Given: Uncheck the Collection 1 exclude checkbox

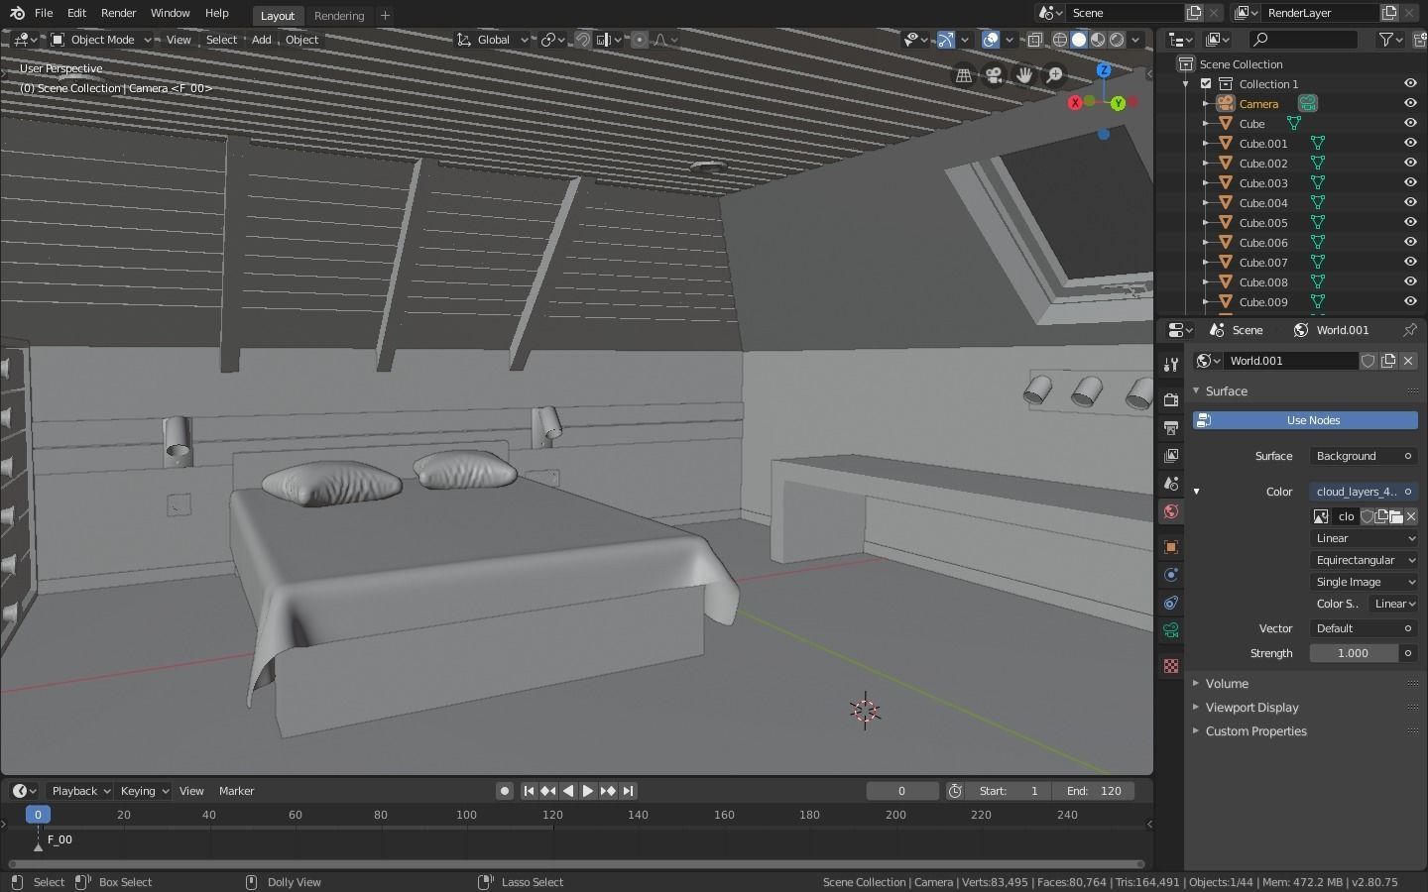Looking at the screenshot, I should (1206, 84).
